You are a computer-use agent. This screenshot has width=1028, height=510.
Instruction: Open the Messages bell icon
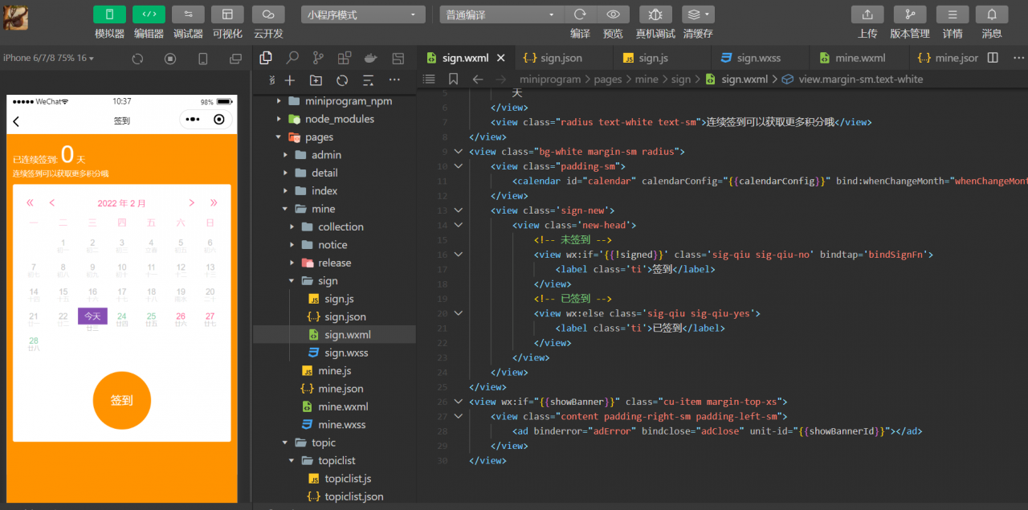992,14
